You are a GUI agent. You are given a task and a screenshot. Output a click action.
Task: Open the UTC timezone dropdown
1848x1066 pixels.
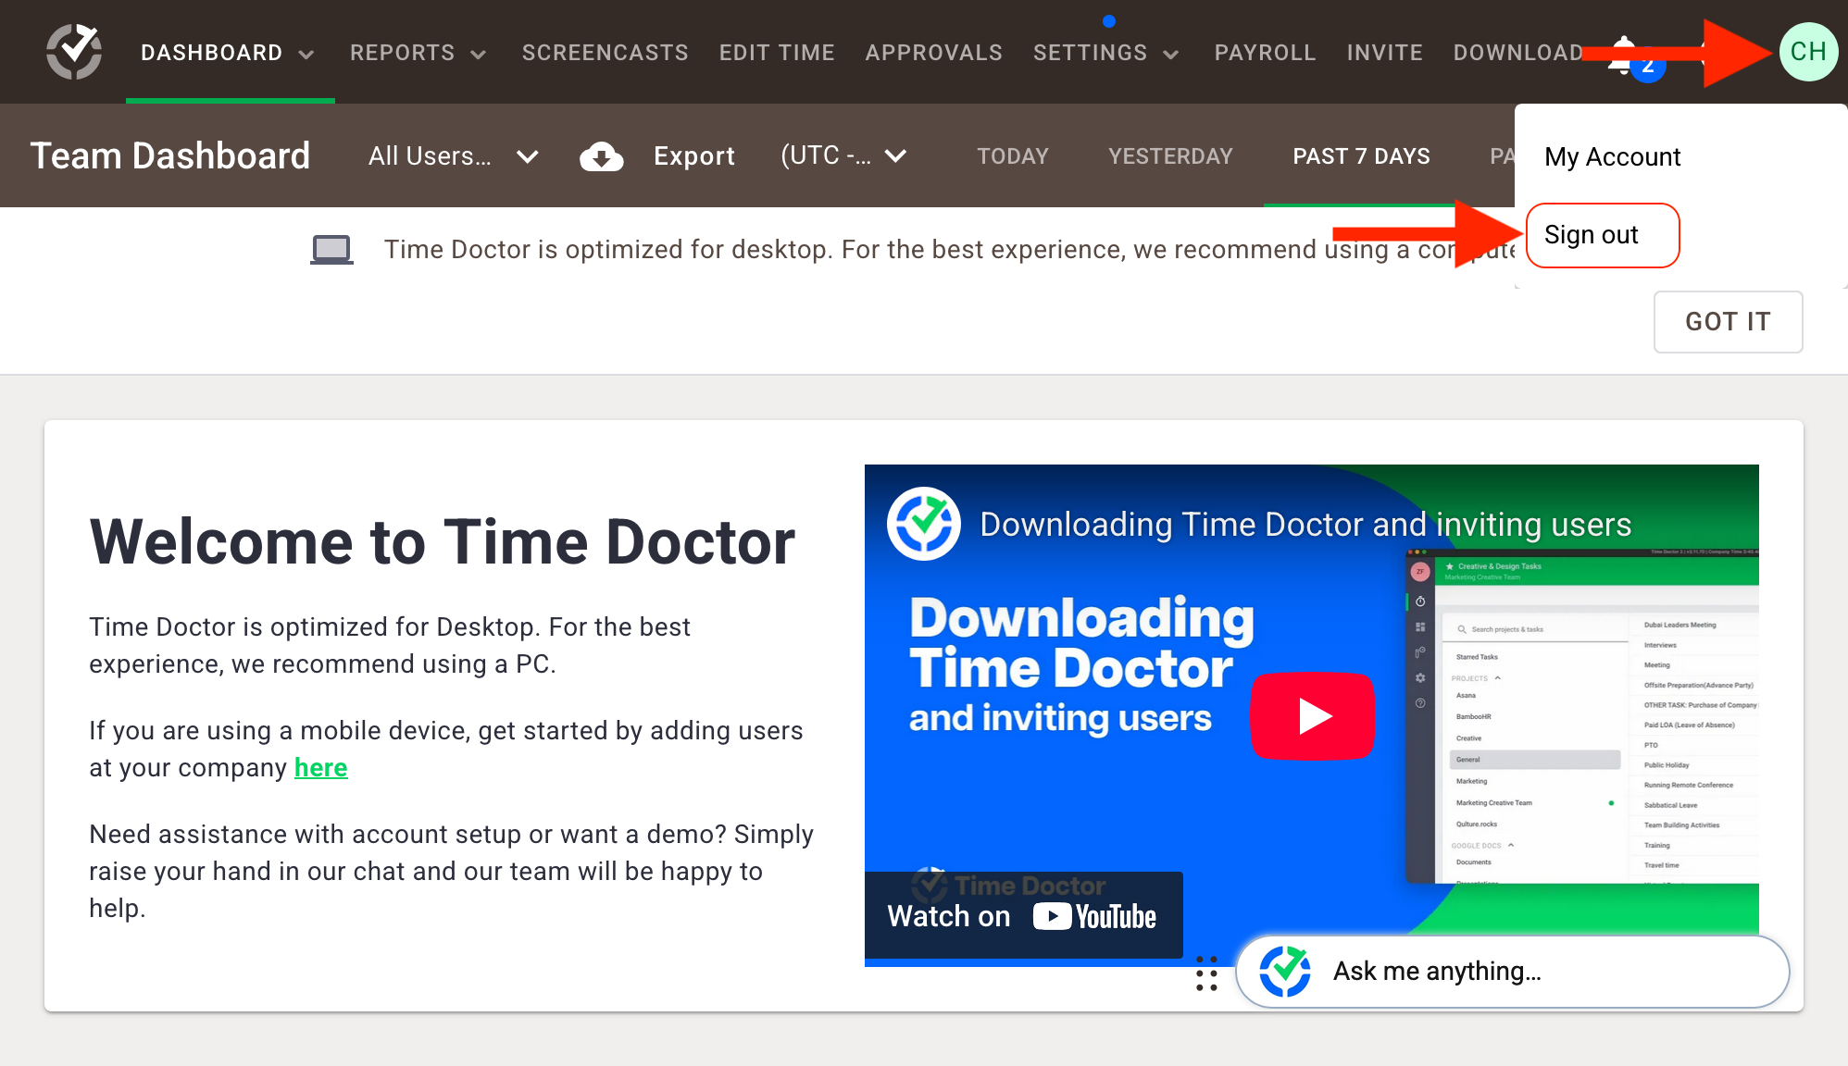[895, 155]
